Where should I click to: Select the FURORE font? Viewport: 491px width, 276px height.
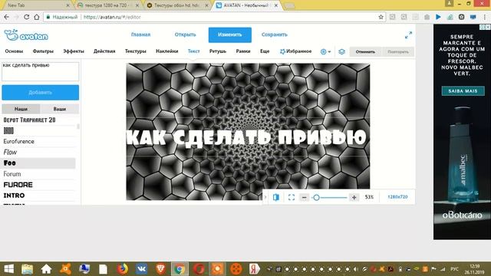pyautogui.click(x=18, y=185)
